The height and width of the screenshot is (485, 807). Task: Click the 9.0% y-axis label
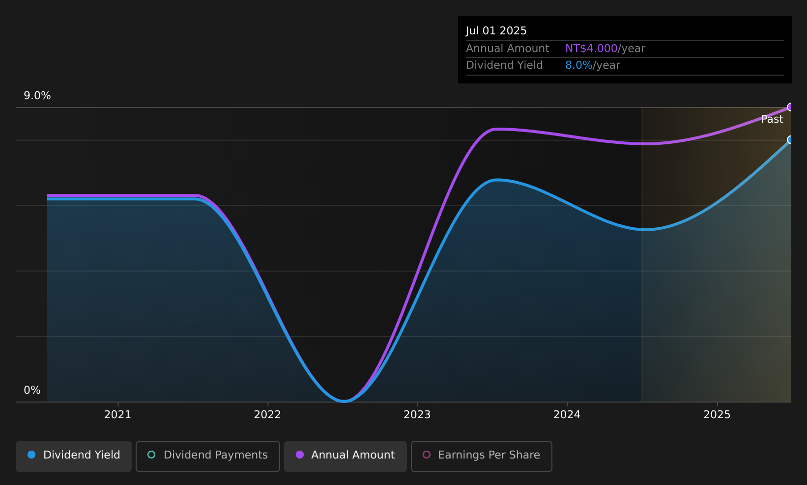(37, 96)
